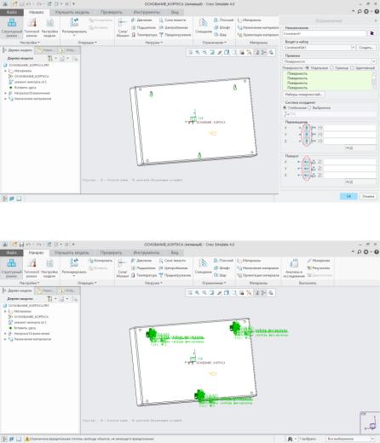Image resolution: width=380 pixels, height=443 pixels.
Task: Switch to Инструменты tab in bottom window
Action: (x=147, y=252)
